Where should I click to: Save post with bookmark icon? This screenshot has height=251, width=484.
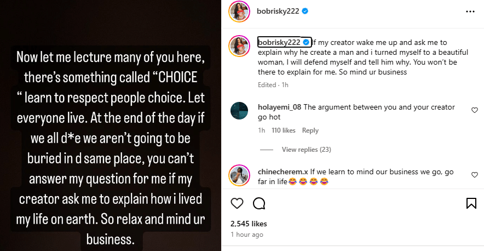click(x=471, y=204)
